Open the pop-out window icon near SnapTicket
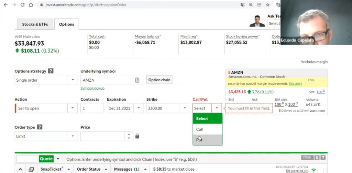The image size is (352, 173). (31, 169)
